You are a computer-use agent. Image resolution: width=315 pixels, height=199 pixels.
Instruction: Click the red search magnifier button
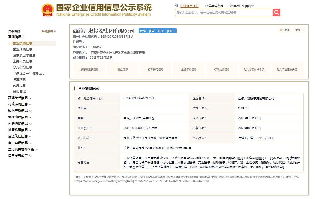[x=277, y=13]
